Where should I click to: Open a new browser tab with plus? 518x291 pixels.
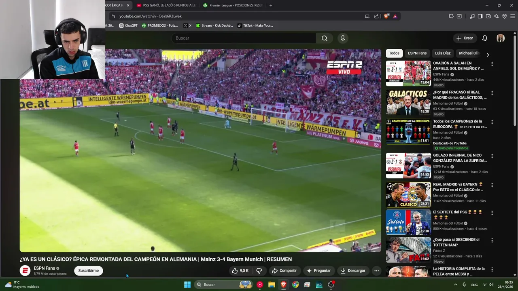(271, 5)
